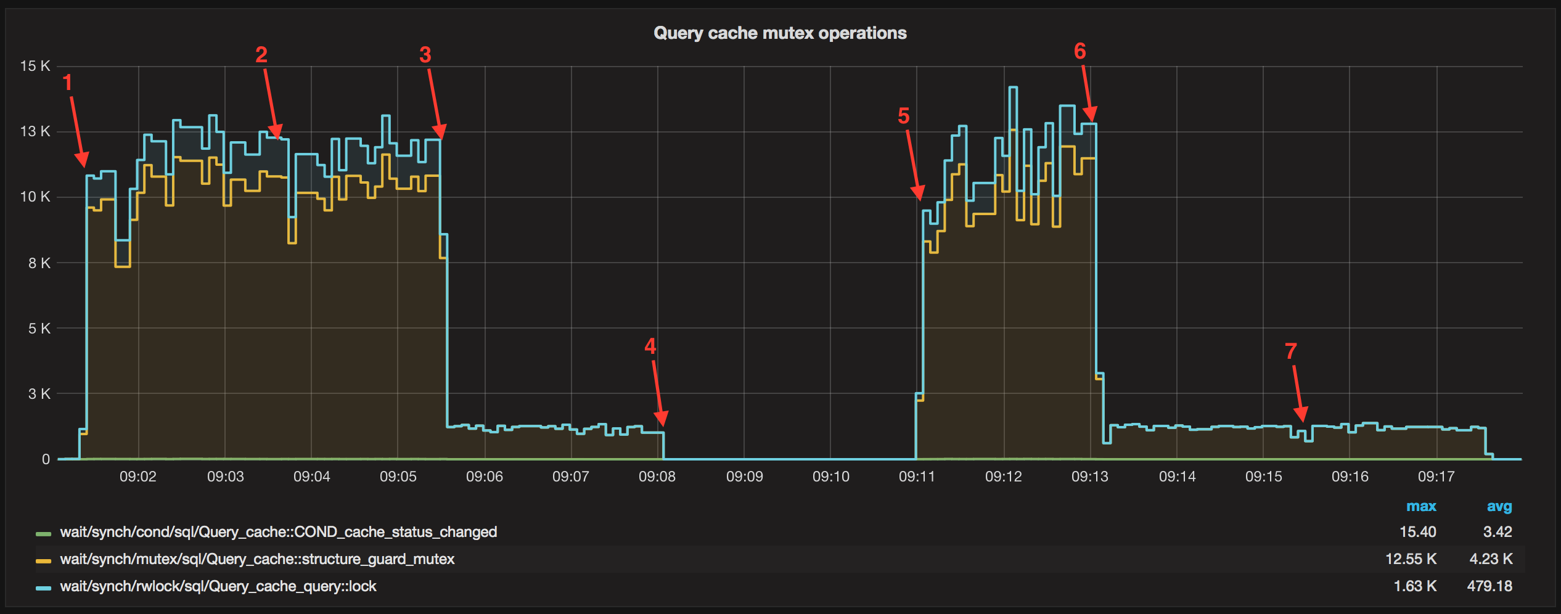Click the 09:08 time axis label

coord(657,477)
